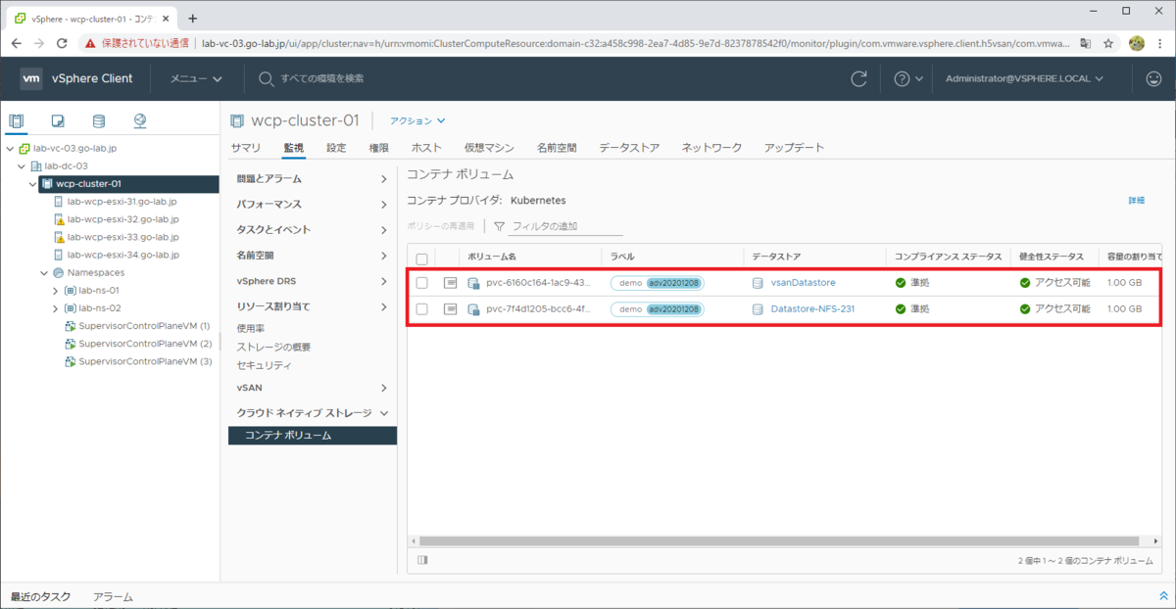Go back in browser history
Viewport: 1176px width, 609px height.
16,43
